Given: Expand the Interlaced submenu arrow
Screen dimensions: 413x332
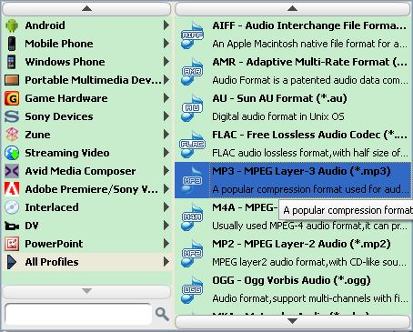Looking at the screenshot, I should 166,207.
